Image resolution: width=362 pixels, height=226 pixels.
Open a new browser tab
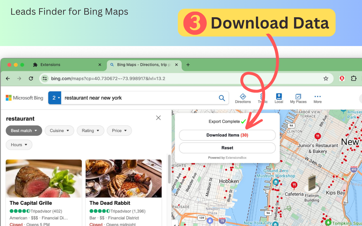coord(188,65)
